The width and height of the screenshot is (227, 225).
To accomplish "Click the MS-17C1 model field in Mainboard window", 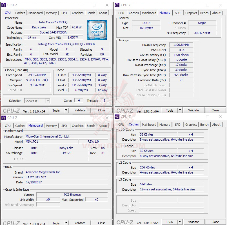I will [x=50, y=142].
